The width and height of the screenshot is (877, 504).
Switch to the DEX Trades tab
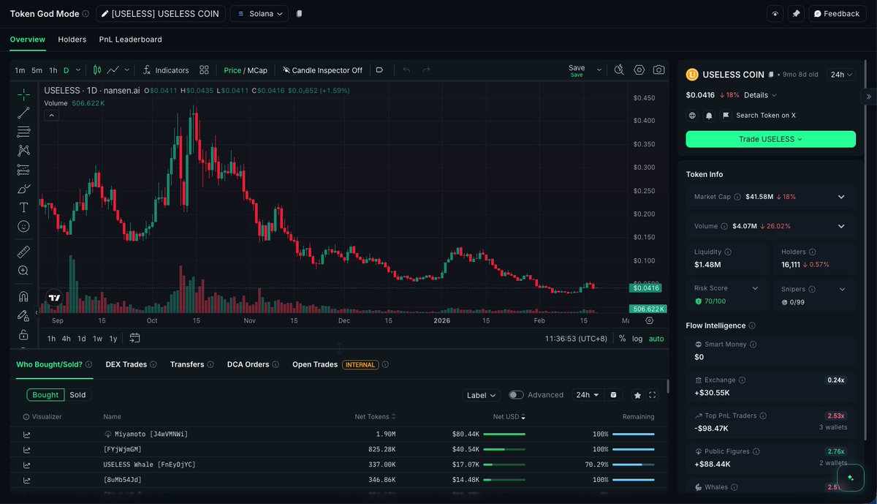(126, 364)
